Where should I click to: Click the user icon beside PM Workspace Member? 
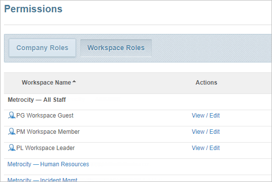[x=12, y=132]
